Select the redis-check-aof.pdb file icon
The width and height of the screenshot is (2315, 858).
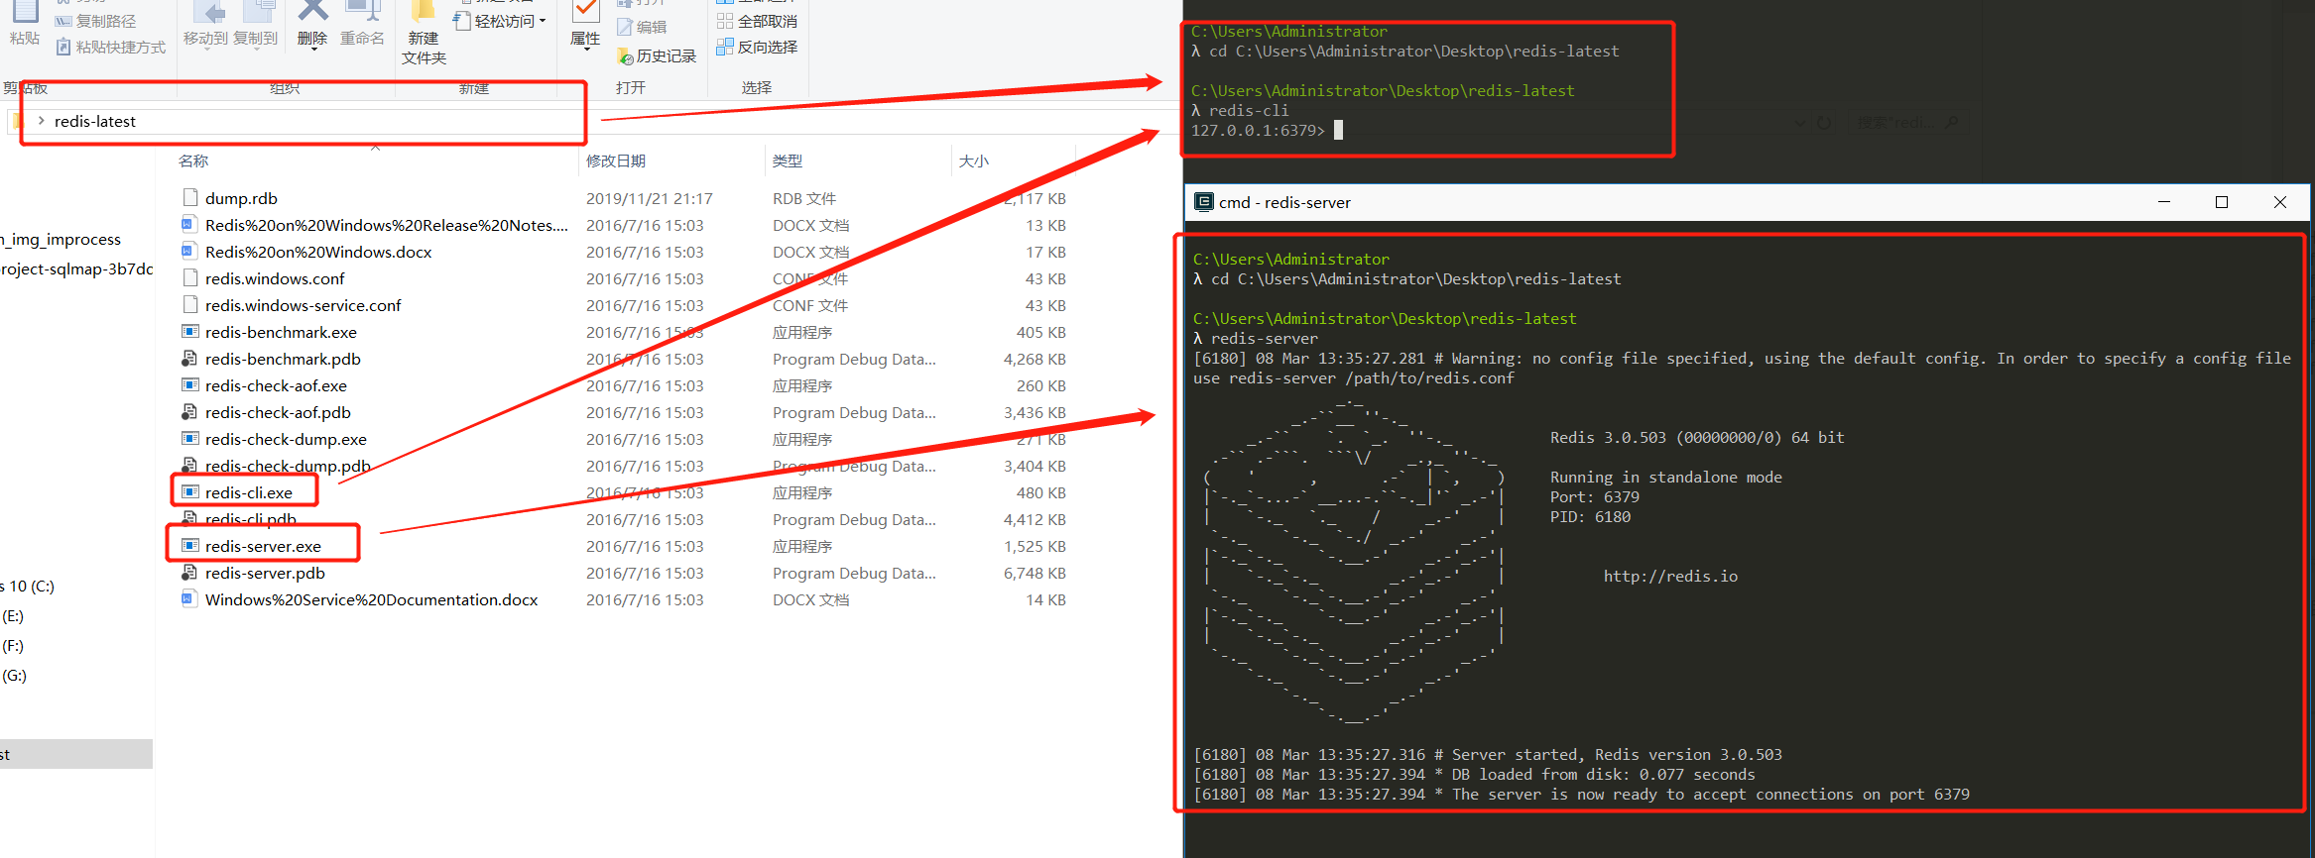[x=190, y=412]
